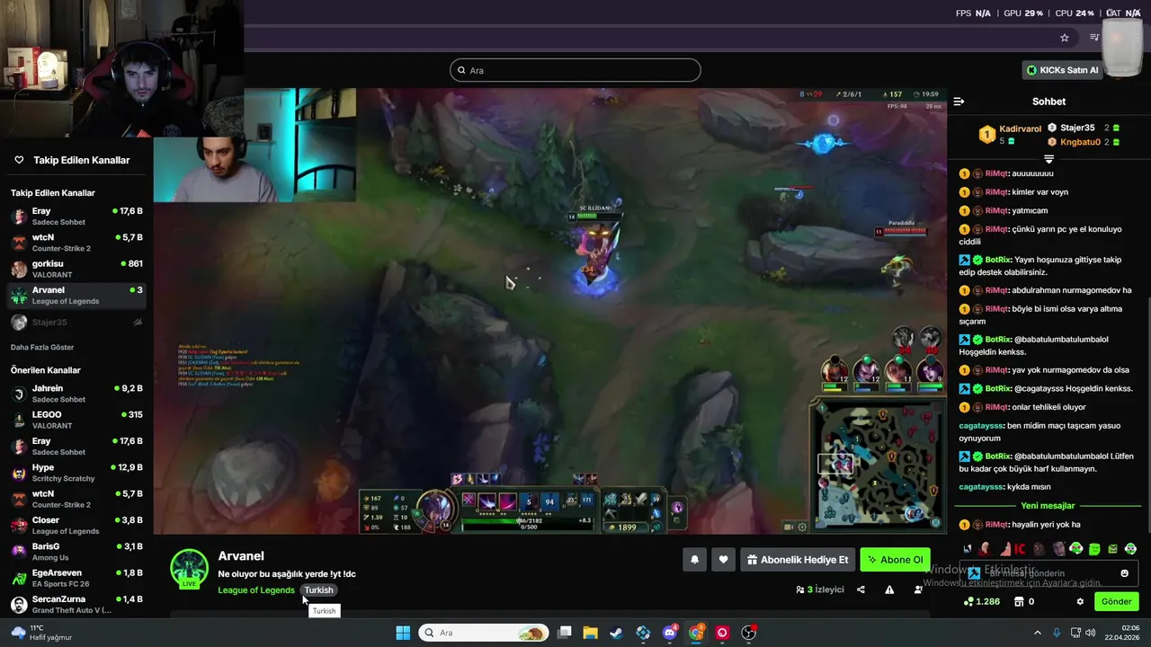
Task: Click the Kadirvarol name in the gift leaderboard
Action: pyautogui.click(x=1020, y=129)
